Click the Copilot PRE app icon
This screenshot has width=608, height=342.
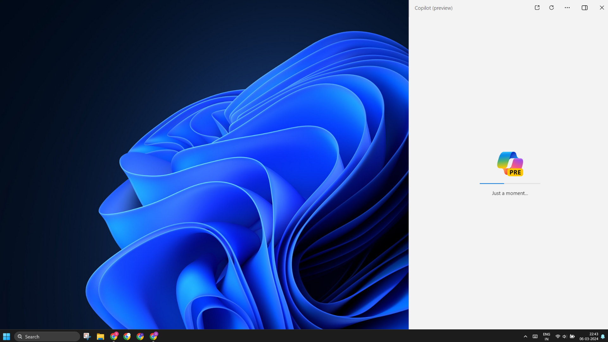click(x=510, y=163)
